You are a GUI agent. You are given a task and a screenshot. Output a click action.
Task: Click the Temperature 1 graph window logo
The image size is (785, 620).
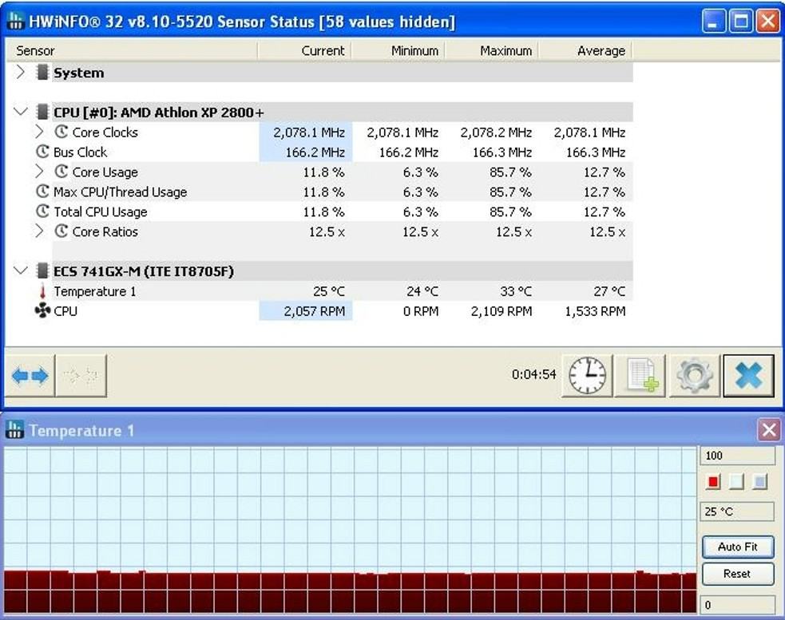click(x=15, y=430)
